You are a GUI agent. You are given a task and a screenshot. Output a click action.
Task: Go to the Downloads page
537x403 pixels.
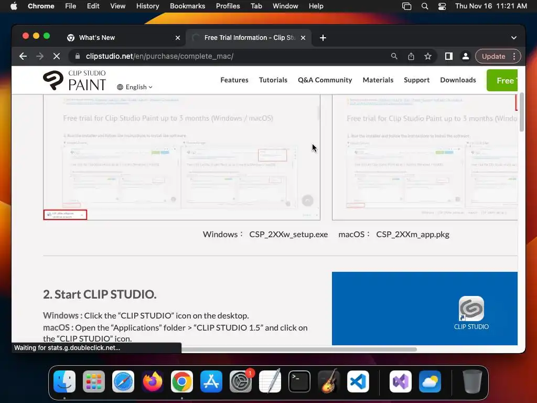(x=458, y=80)
